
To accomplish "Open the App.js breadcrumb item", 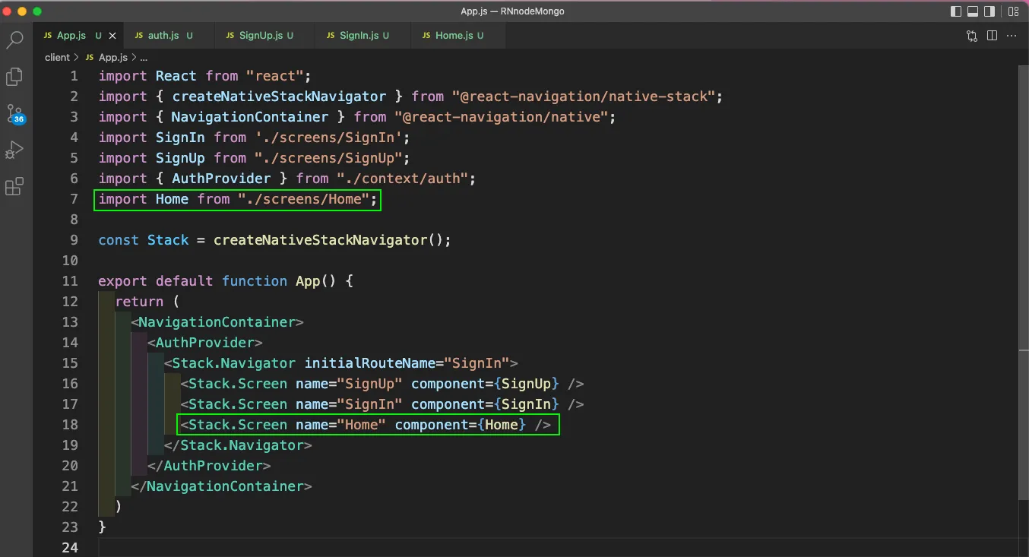I will [112, 57].
